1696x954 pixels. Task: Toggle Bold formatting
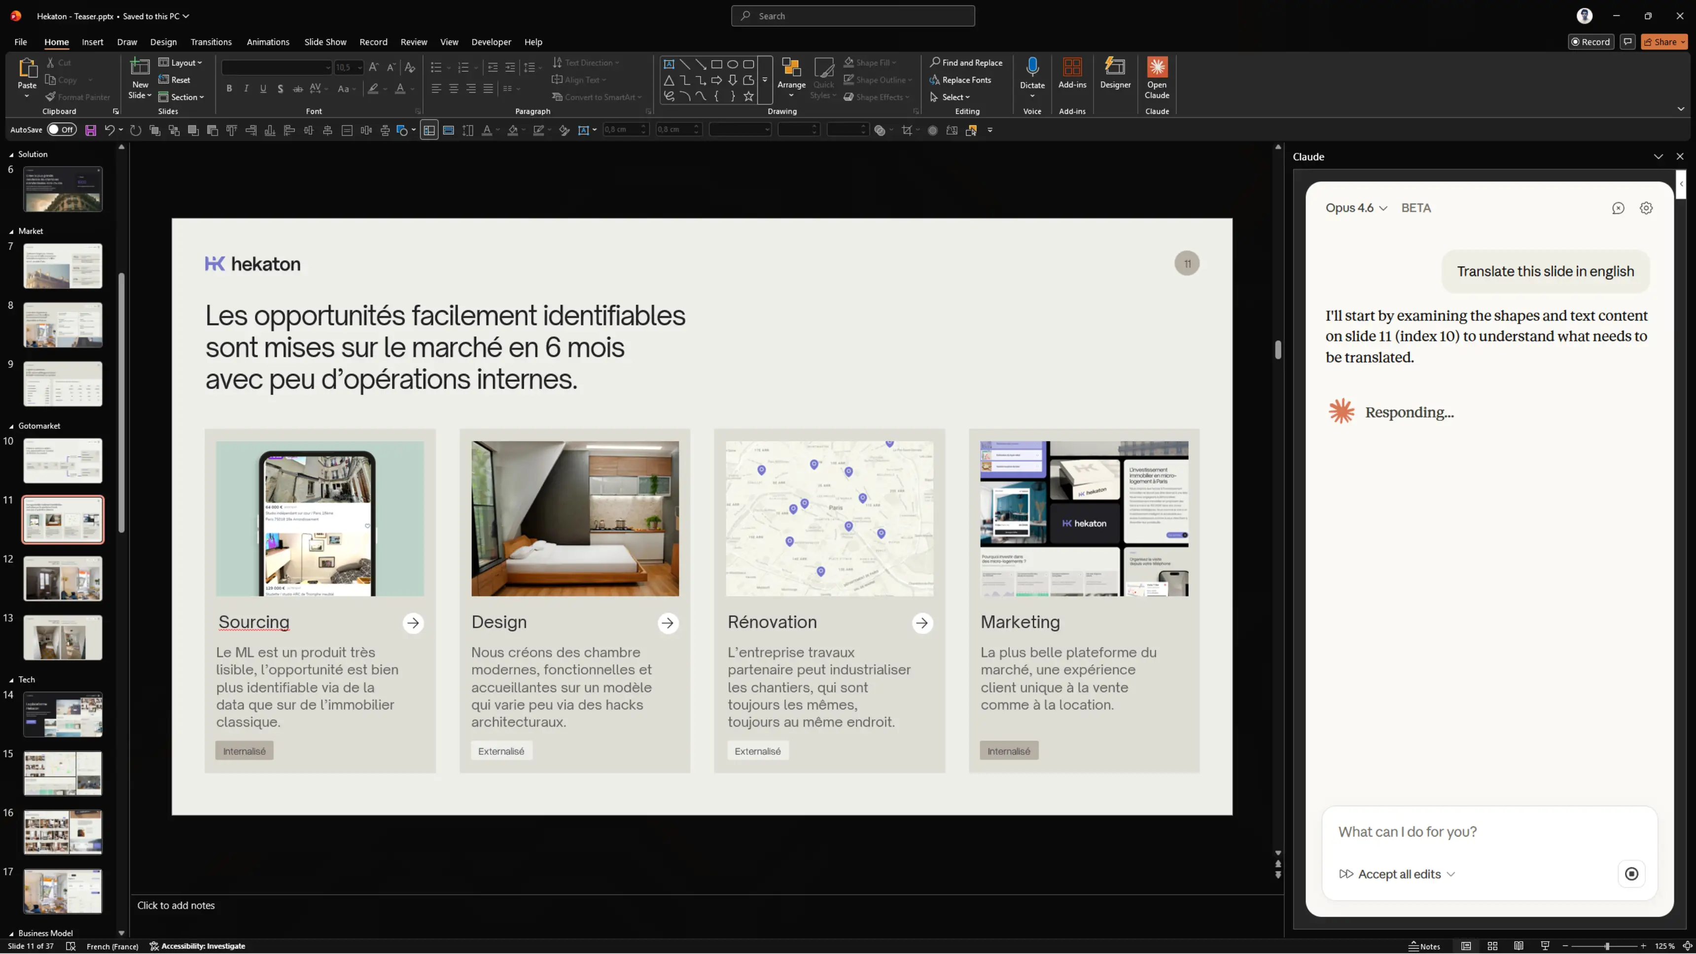tap(229, 89)
